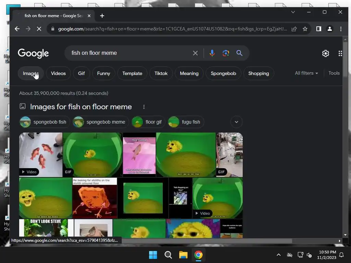Bookmark this tab with the star

tap(305, 29)
